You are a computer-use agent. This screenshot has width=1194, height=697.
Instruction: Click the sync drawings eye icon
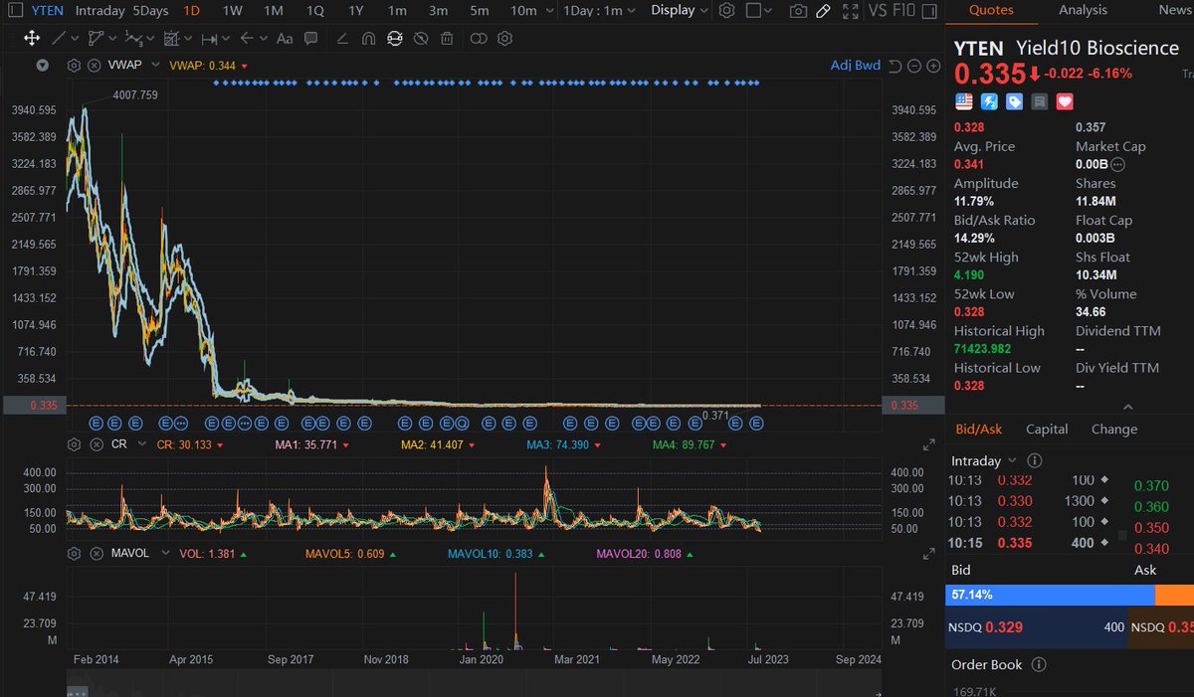click(x=394, y=39)
